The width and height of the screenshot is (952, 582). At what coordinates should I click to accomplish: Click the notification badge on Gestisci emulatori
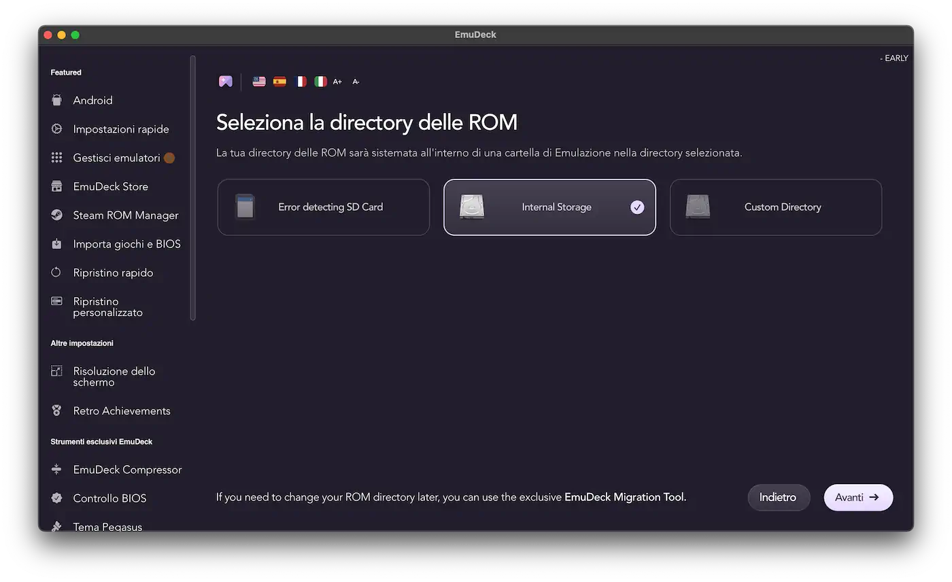(169, 158)
